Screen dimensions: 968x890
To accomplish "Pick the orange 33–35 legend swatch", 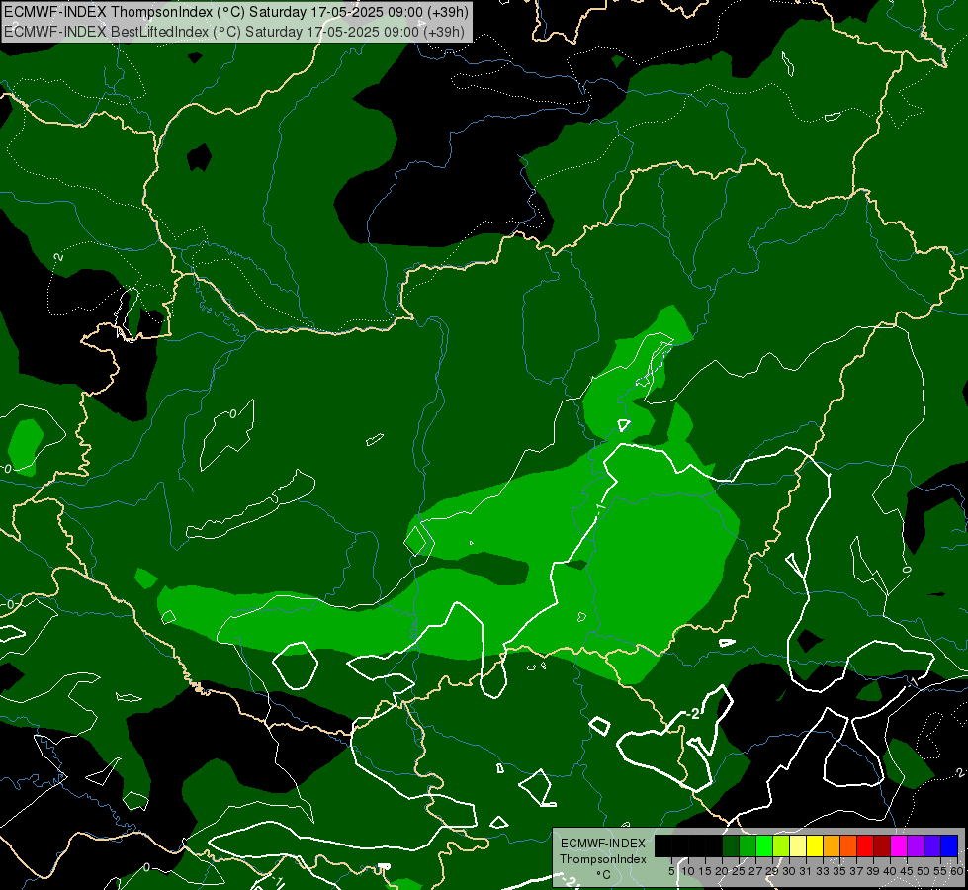I will coord(832,845).
